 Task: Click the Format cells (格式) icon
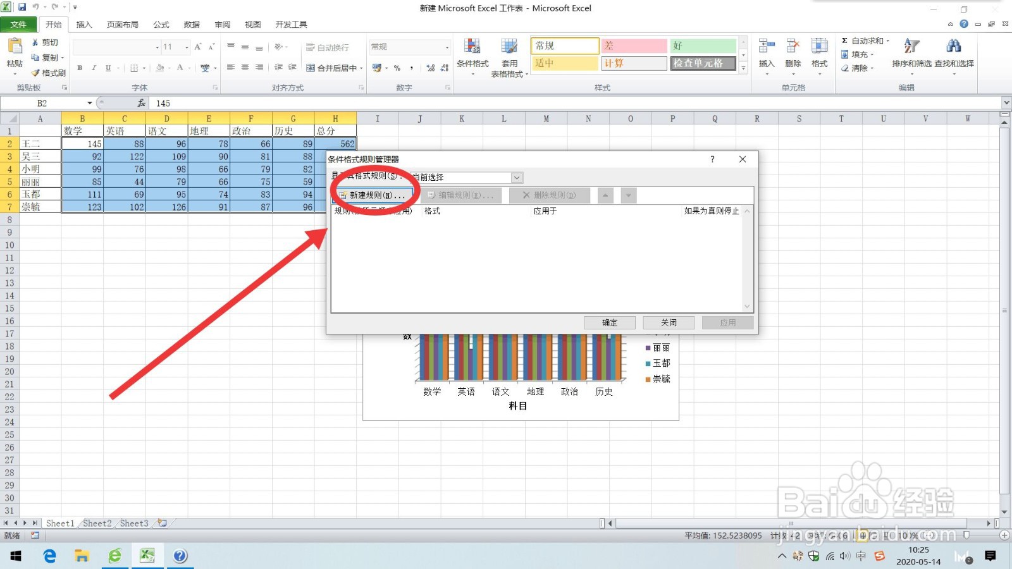tap(820, 46)
